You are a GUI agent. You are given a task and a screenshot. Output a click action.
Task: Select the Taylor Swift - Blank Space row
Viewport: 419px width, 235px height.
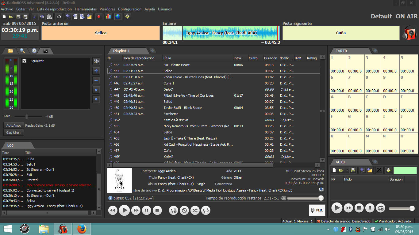click(x=213, y=108)
